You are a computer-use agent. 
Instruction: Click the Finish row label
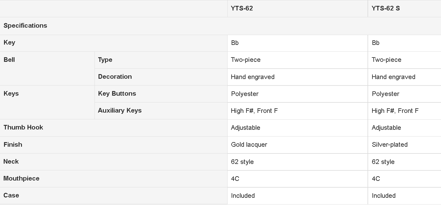click(13, 145)
